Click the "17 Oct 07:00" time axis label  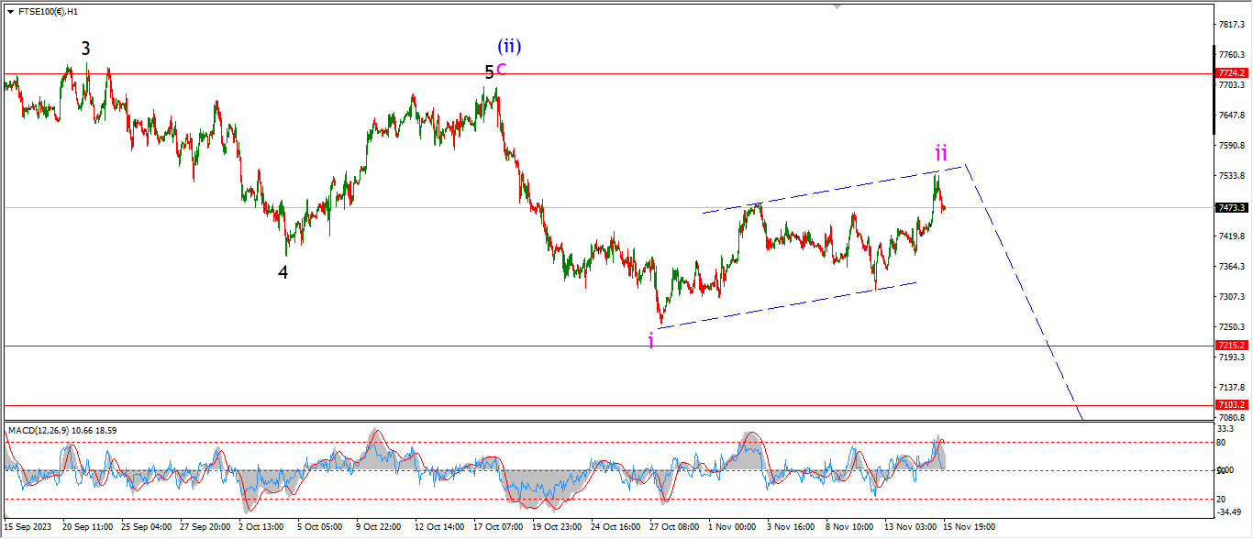[500, 527]
